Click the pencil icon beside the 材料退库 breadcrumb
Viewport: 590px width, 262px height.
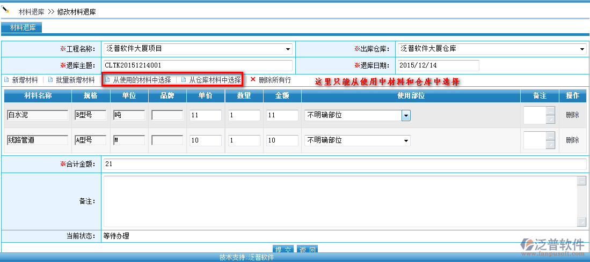pyautogui.click(x=6, y=10)
